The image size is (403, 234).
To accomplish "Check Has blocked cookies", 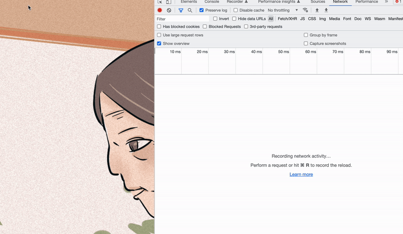I will 159,26.
